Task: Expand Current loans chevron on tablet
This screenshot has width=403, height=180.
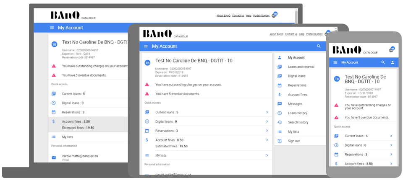Action: point(267,112)
